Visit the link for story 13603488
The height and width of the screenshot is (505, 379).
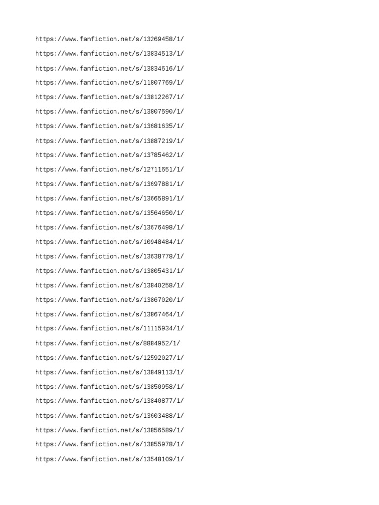coord(109,416)
